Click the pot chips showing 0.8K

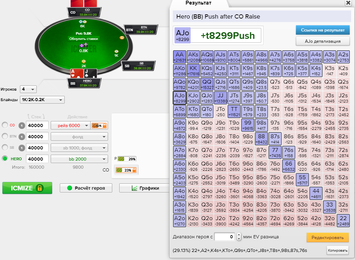click(x=84, y=45)
